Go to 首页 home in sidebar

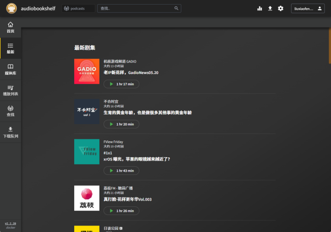pyautogui.click(x=11, y=27)
